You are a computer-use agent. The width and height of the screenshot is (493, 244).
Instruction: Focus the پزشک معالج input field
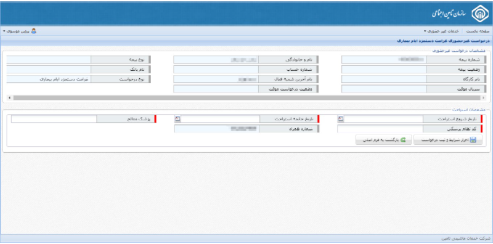[54, 119]
